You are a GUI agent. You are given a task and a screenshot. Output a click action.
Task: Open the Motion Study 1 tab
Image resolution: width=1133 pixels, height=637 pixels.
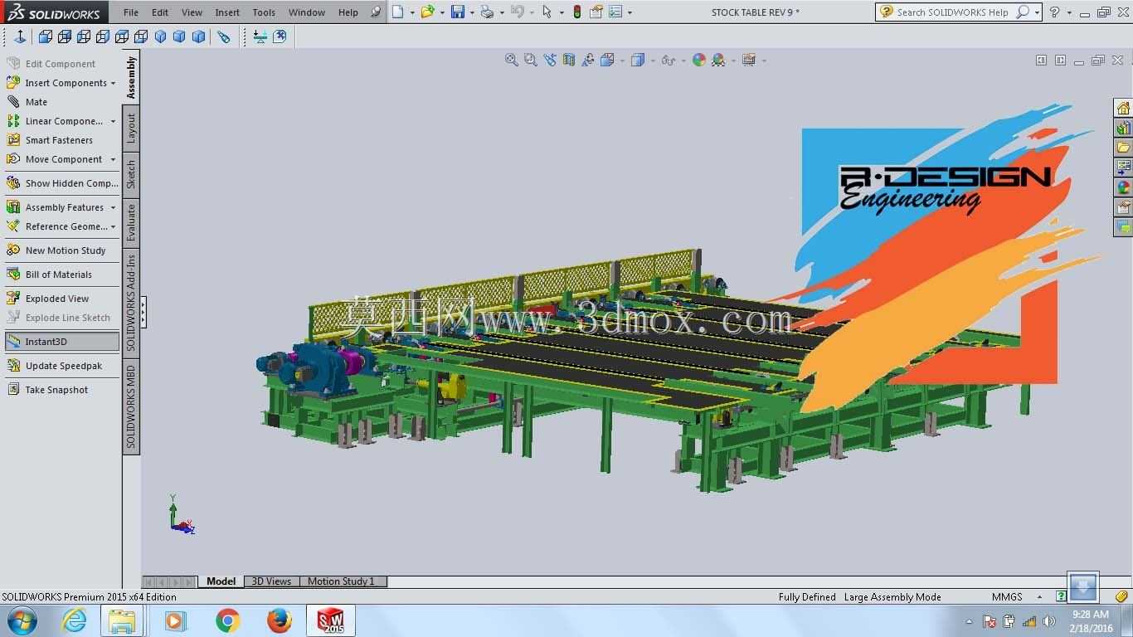(341, 581)
